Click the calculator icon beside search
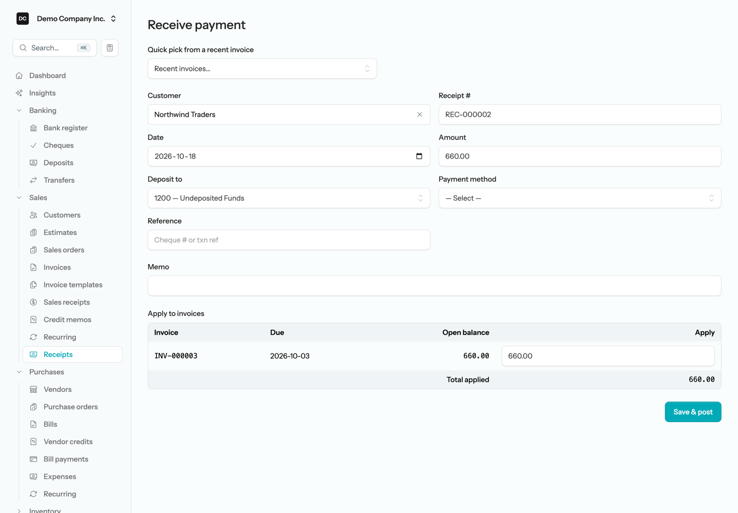The height and width of the screenshot is (513, 738). pyautogui.click(x=110, y=48)
